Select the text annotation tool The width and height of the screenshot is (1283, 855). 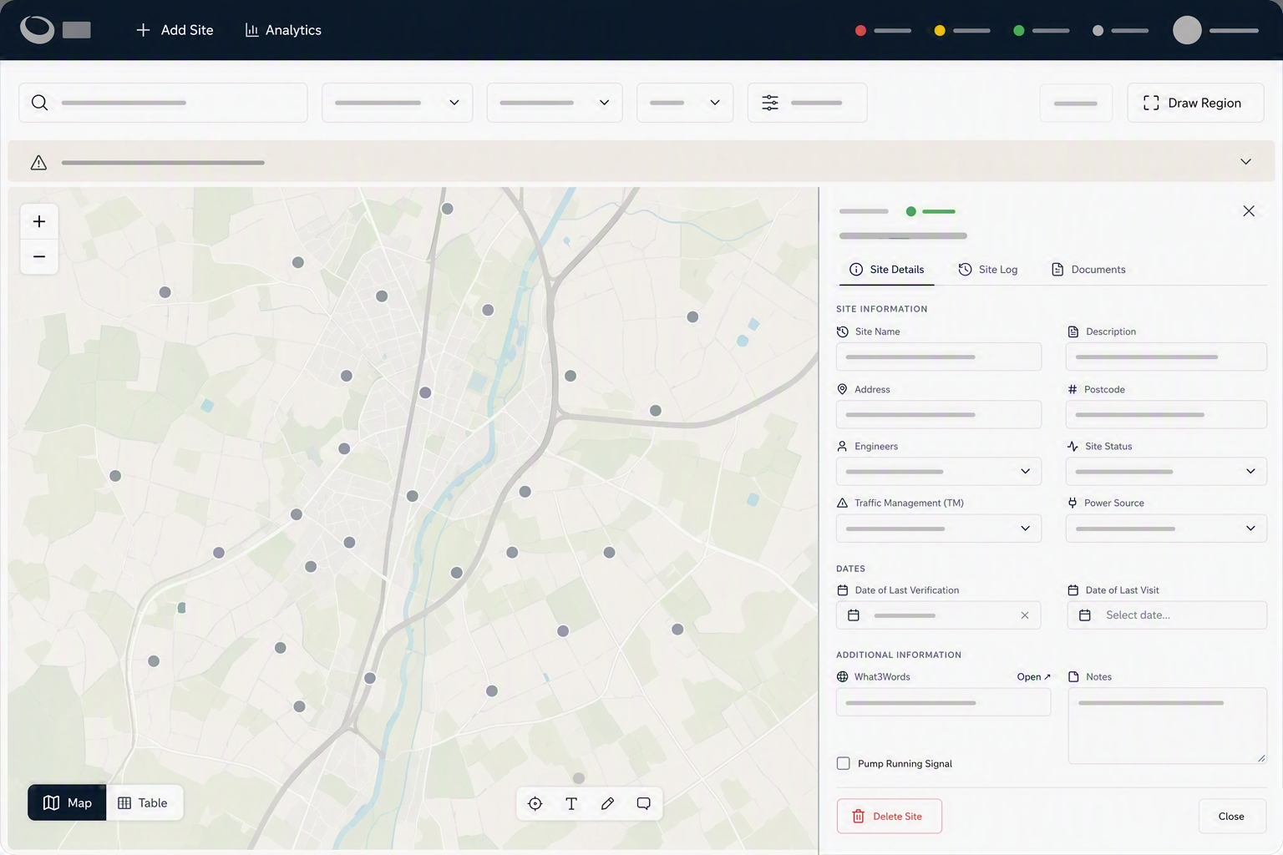pos(571,803)
